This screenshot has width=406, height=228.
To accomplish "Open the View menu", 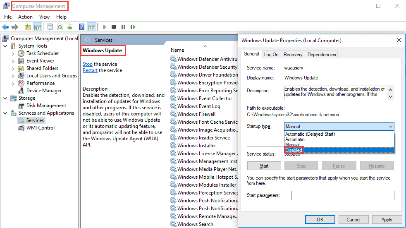I will [x=44, y=17].
